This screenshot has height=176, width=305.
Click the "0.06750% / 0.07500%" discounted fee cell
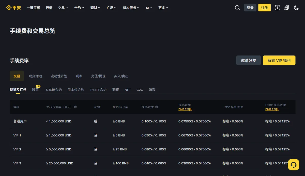click(x=194, y=135)
